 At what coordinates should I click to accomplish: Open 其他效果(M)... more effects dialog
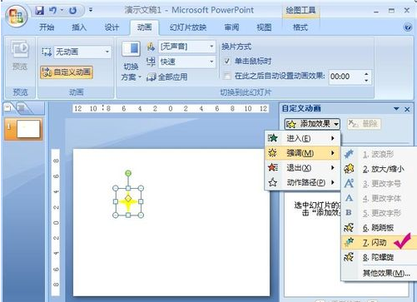[379, 273]
